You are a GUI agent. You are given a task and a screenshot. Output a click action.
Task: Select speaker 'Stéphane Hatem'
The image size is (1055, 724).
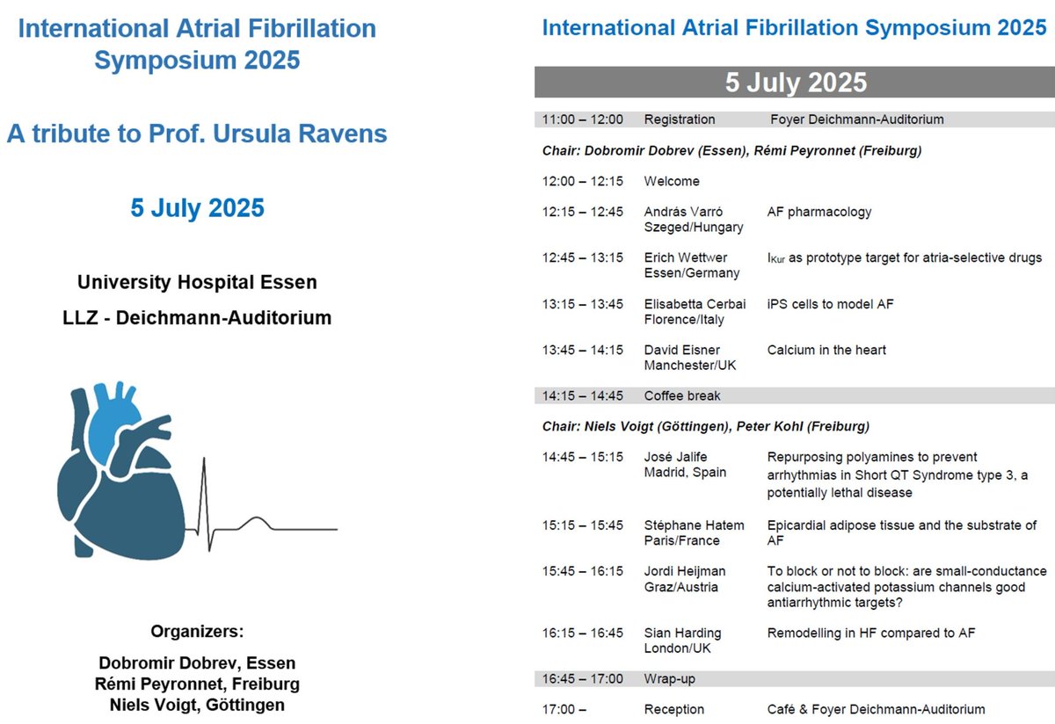tap(694, 525)
